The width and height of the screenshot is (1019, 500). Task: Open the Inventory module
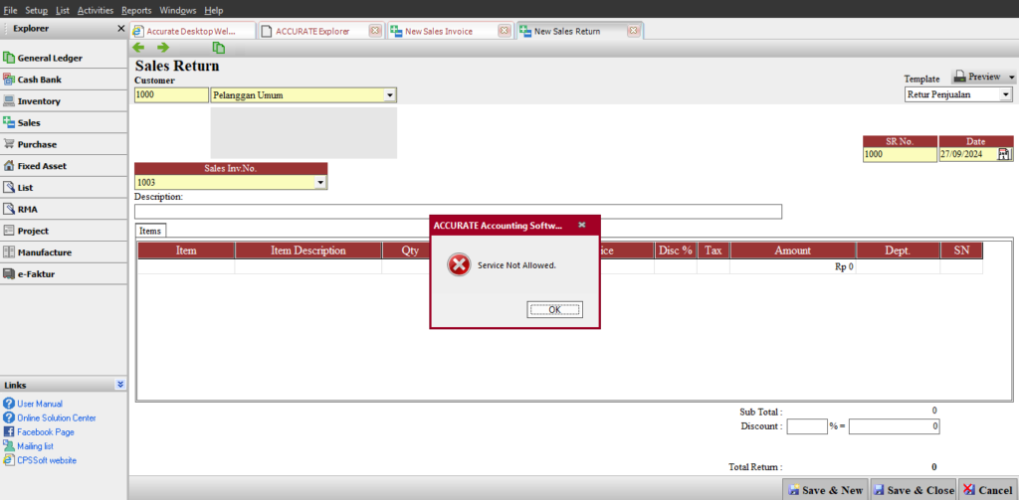(x=63, y=101)
